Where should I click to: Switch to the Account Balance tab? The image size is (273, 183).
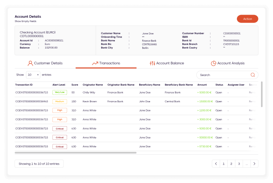(167, 63)
